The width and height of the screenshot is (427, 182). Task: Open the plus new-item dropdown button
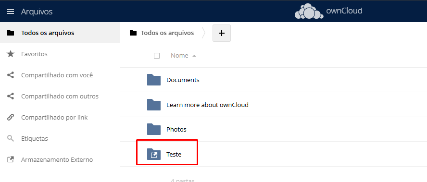[222, 33]
